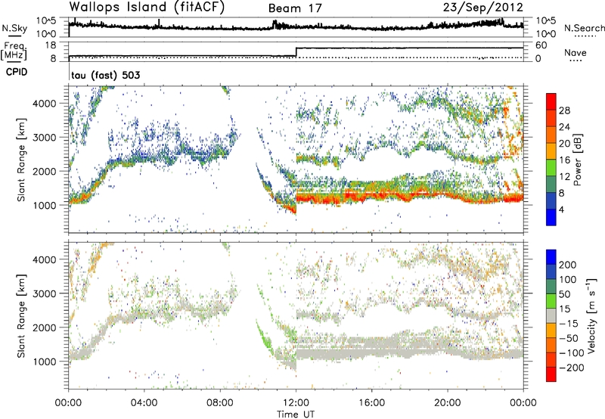The image size is (605, 419).
Task: Click the '-200' tick on the velocity colorbar
Action: 571,368
